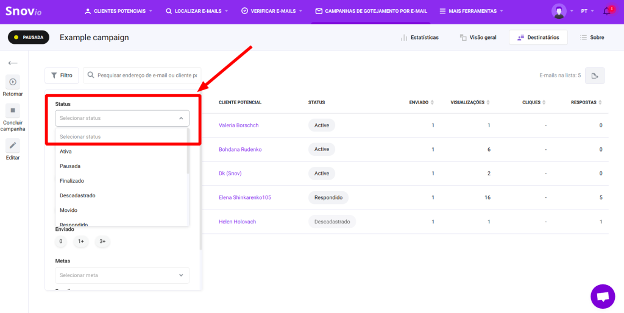Select Pausada in status list

[x=121, y=166]
